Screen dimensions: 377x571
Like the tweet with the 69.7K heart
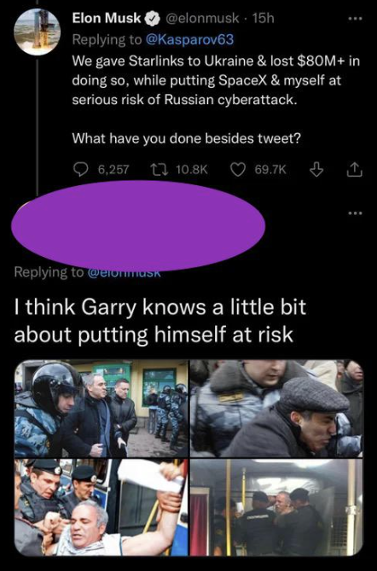click(239, 169)
